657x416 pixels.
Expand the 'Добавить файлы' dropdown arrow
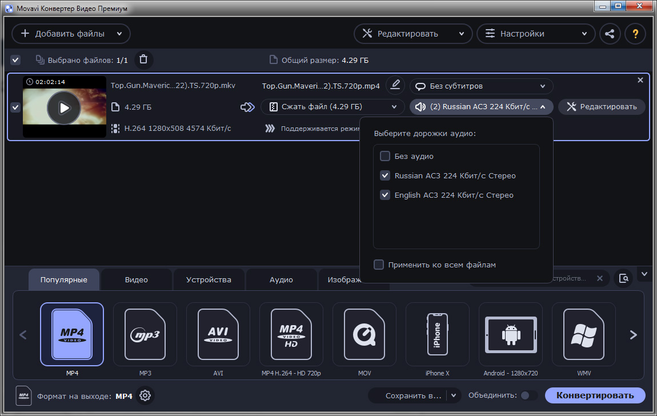(x=119, y=34)
